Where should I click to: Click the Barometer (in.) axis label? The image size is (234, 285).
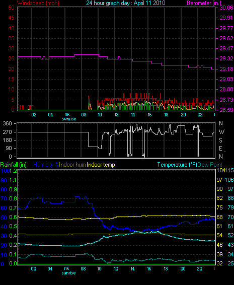[204, 3]
